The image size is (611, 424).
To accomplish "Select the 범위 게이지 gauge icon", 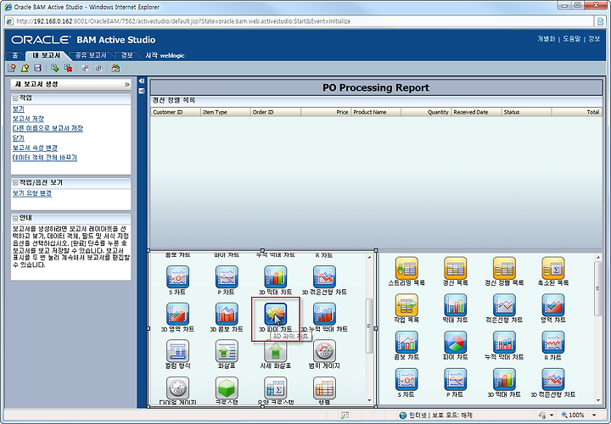I will (324, 351).
